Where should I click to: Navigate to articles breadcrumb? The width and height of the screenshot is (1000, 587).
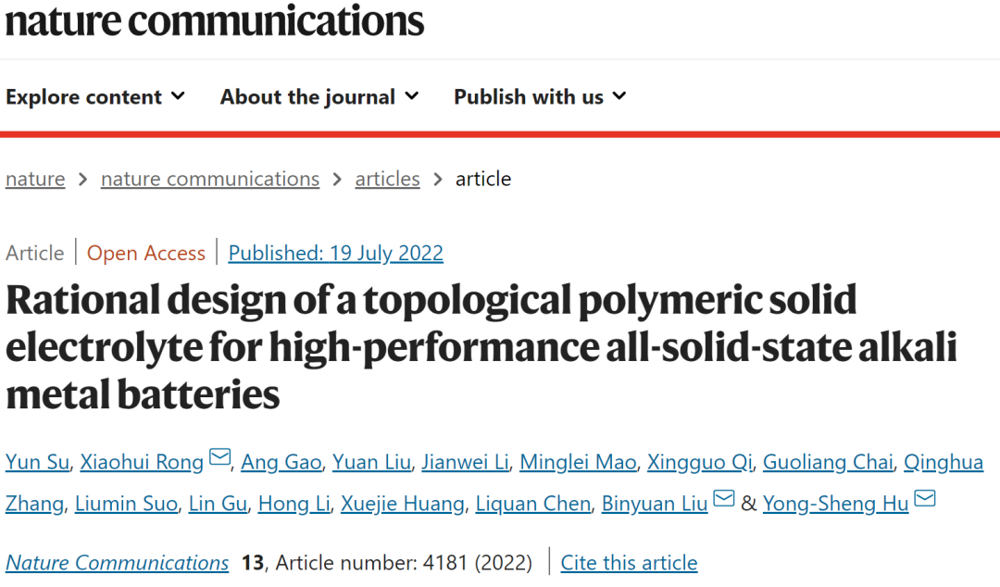387,179
